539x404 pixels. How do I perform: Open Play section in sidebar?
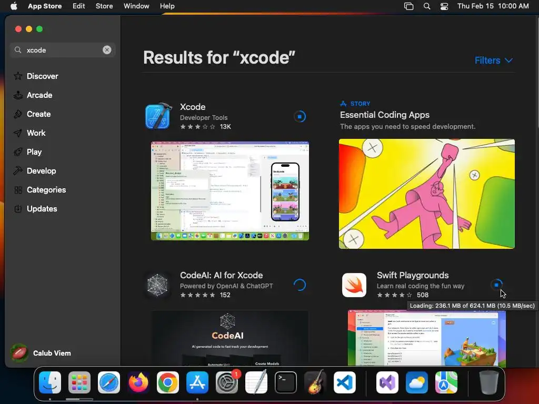coord(27,152)
